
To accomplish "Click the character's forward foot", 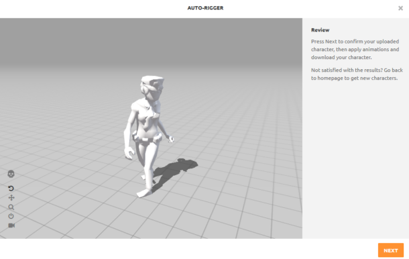I will tap(144, 193).
